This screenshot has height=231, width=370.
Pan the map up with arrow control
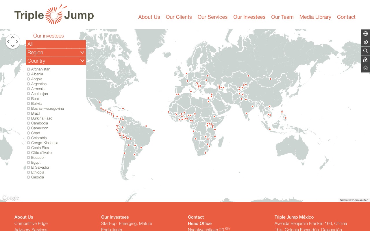(x=13, y=37)
